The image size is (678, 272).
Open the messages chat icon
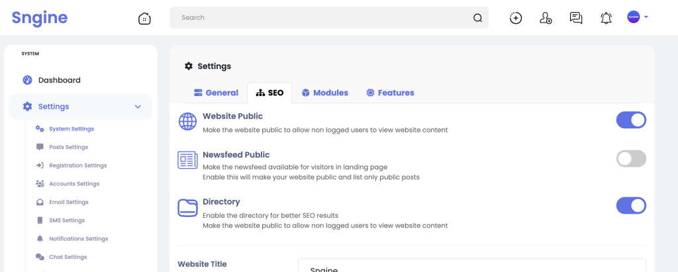click(576, 18)
